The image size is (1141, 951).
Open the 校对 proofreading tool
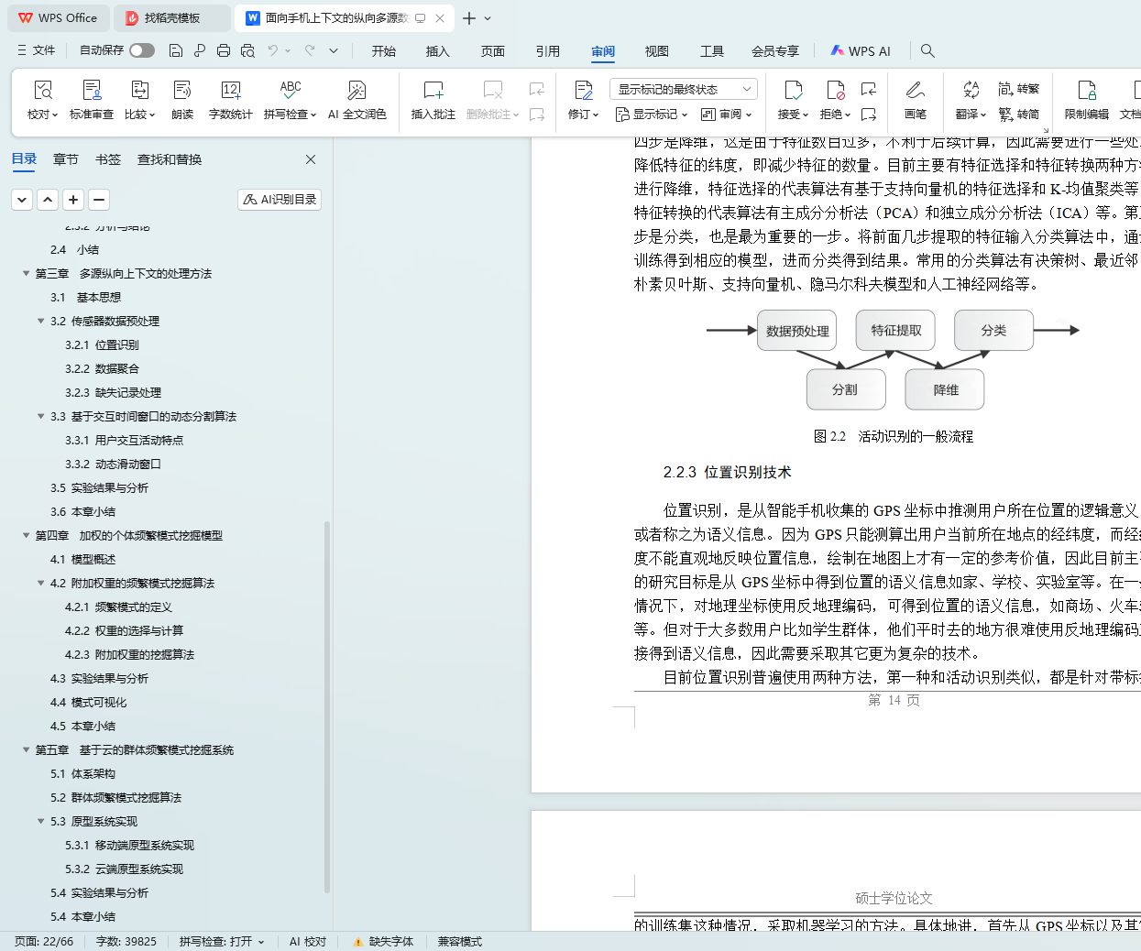(43, 100)
